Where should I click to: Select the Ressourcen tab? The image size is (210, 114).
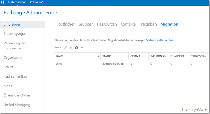coord(107,24)
